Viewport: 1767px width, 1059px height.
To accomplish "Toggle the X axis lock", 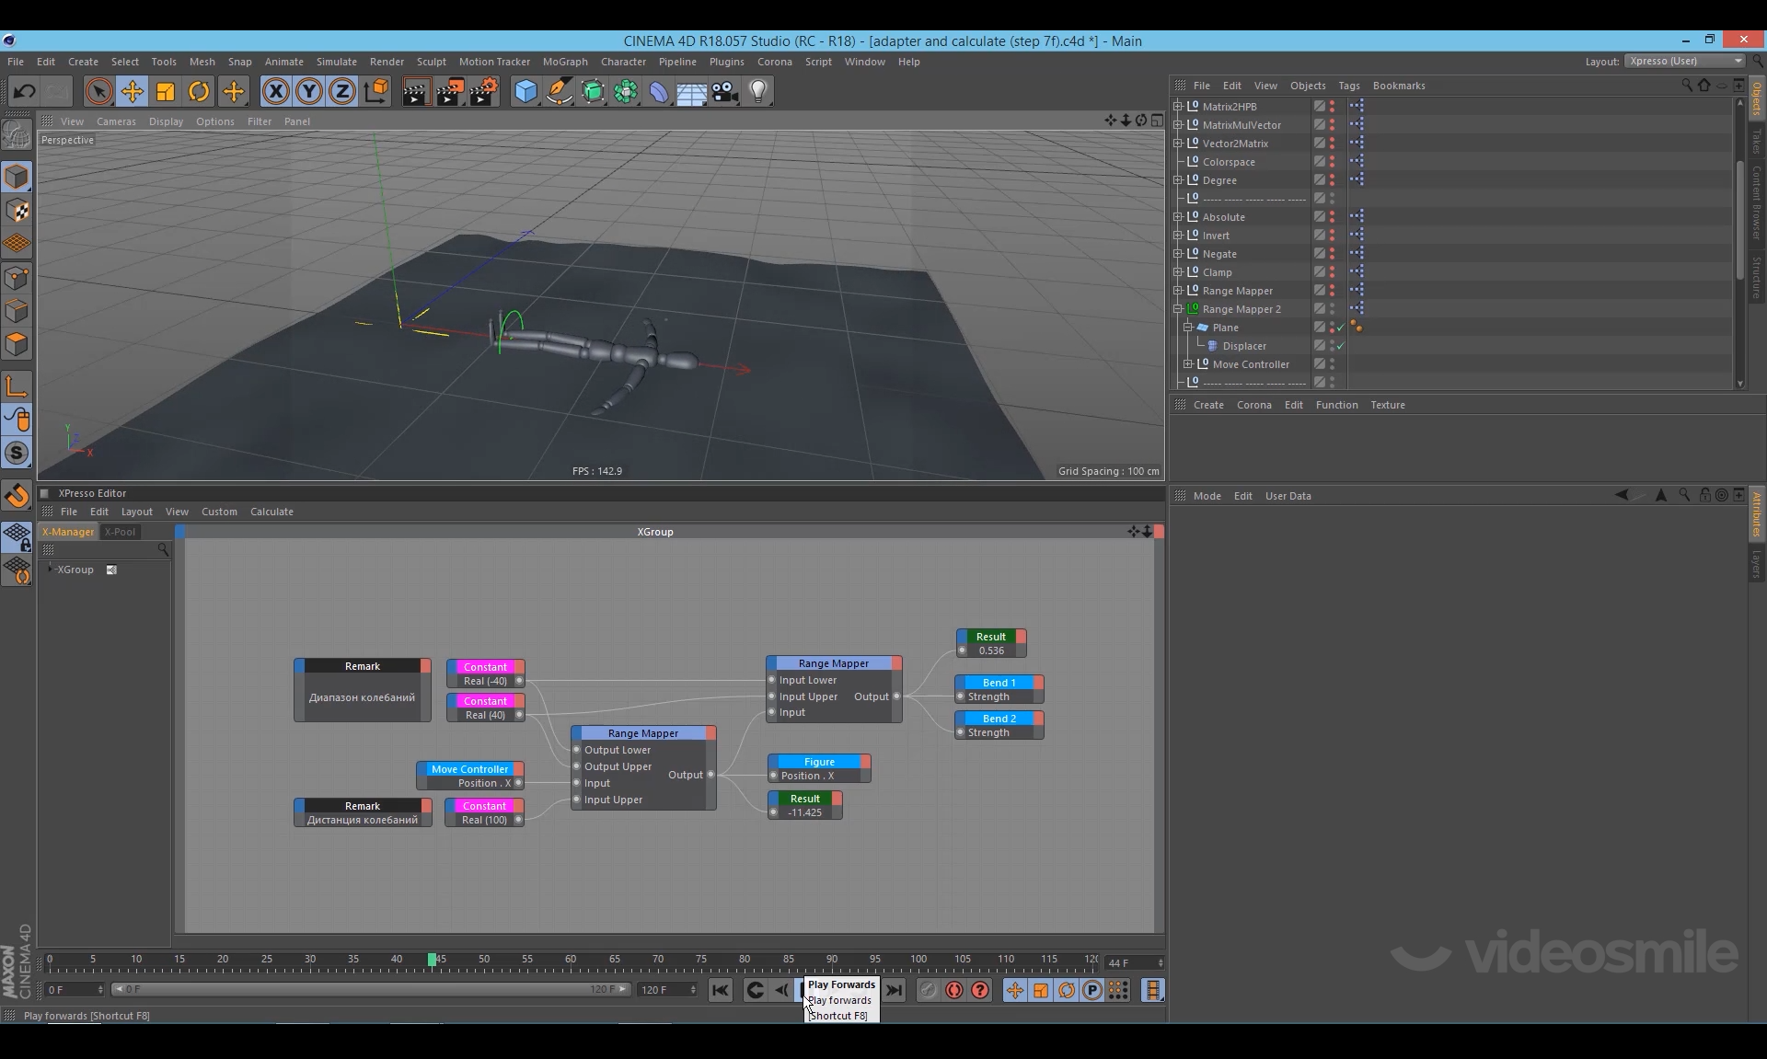I will coord(275,91).
